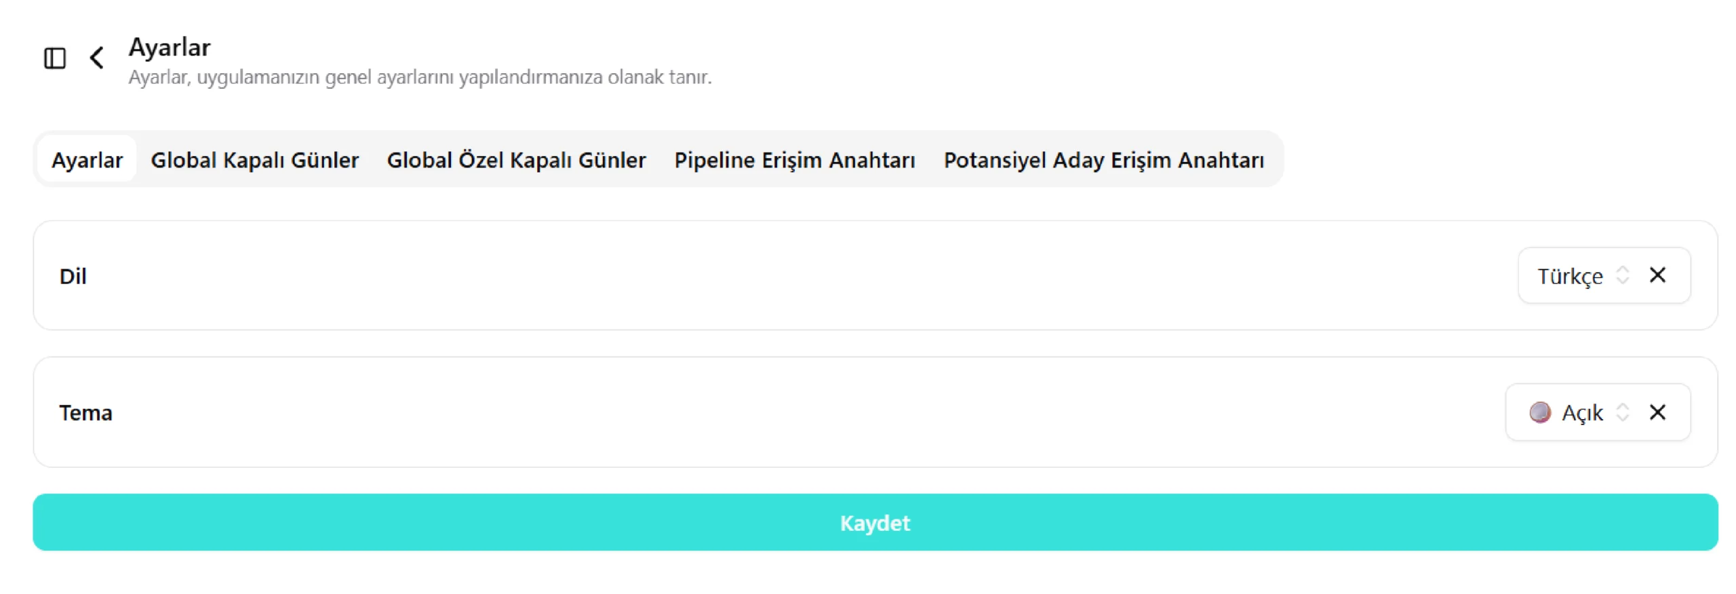Click the Tema setting label
This screenshot has height=594, width=1736.
point(85,412)
